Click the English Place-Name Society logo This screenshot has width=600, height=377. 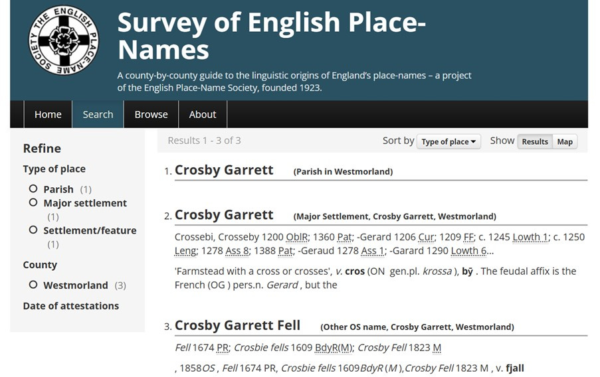pyautogui.click(x=64, y=40)
